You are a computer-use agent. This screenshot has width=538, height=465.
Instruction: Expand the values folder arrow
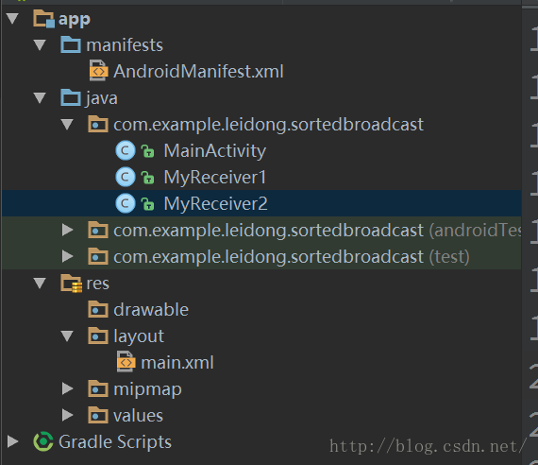click(x=68, y=415)
